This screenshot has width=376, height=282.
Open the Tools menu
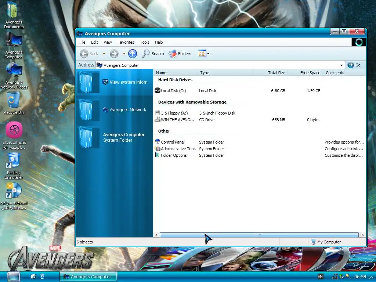click(145, 42)
